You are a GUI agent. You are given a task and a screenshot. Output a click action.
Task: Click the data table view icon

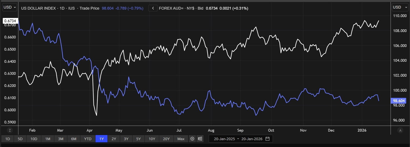tap(200, 139)
